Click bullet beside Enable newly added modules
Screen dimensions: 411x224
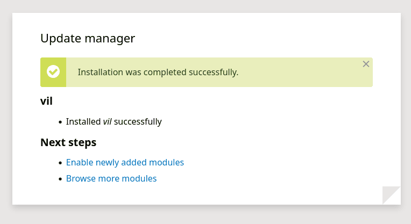[x=60, y=163]
